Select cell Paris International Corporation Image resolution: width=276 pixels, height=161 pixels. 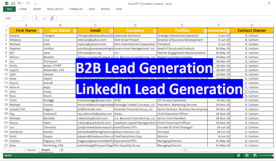(x=135, y=44)
